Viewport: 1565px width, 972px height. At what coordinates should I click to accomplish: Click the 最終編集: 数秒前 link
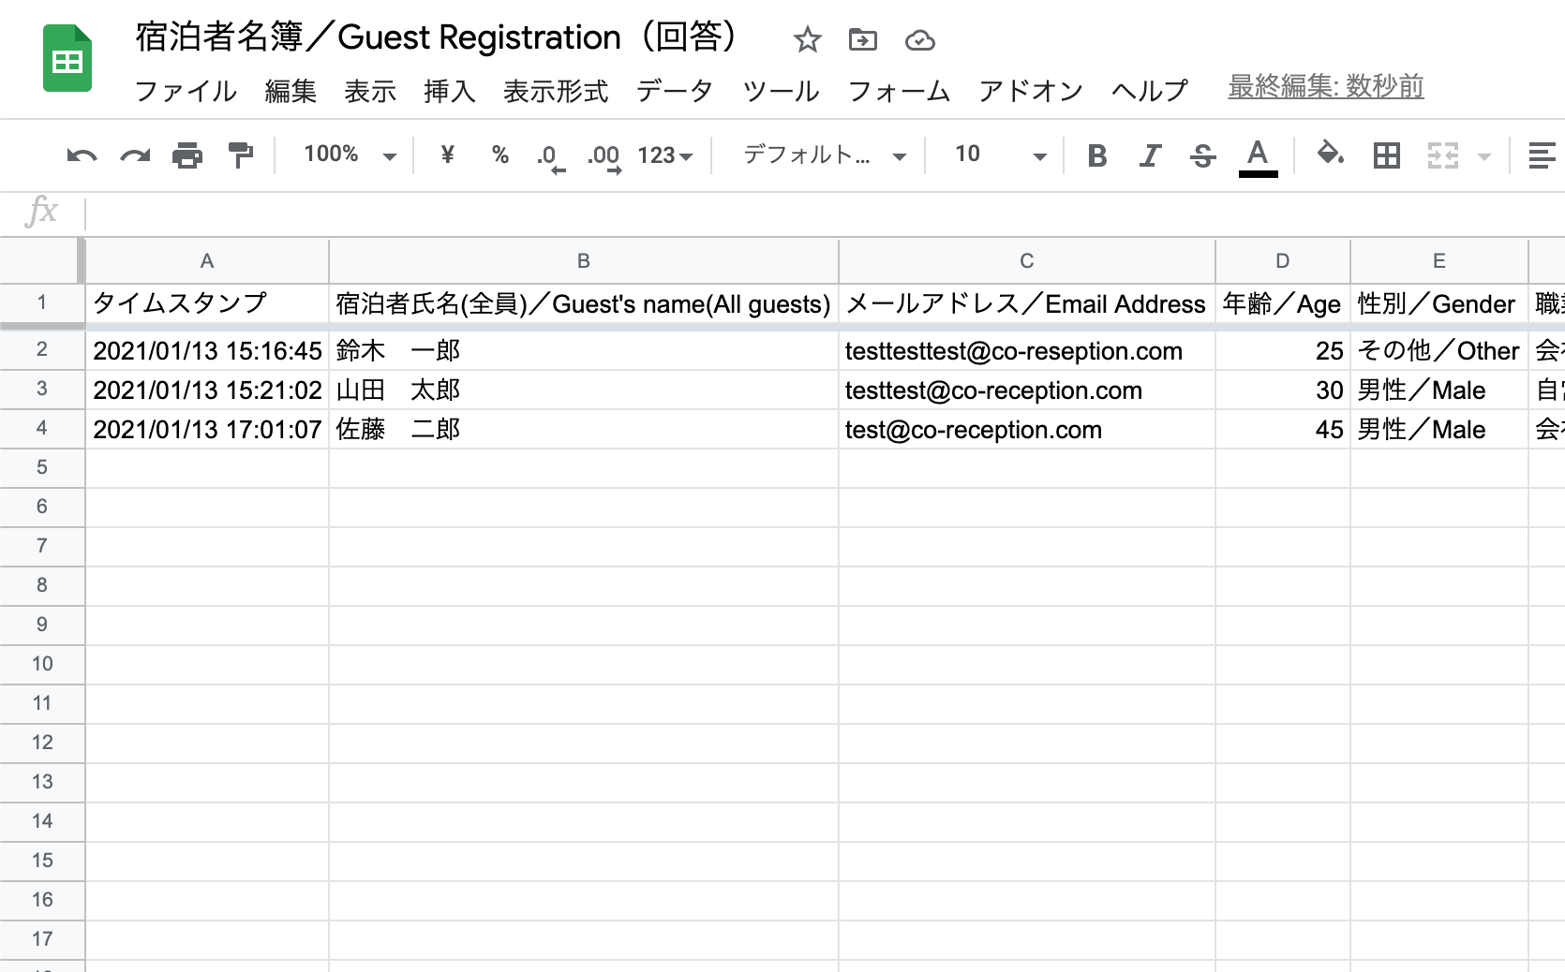1325,87
